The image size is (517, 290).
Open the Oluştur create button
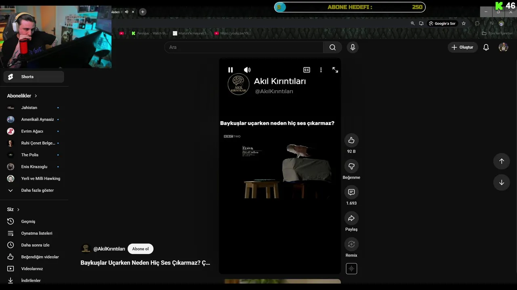(462, 47)
